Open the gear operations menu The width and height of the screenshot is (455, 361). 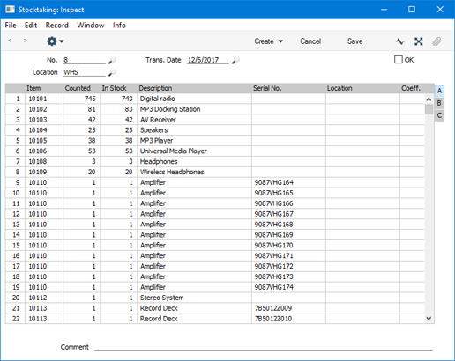55,41
